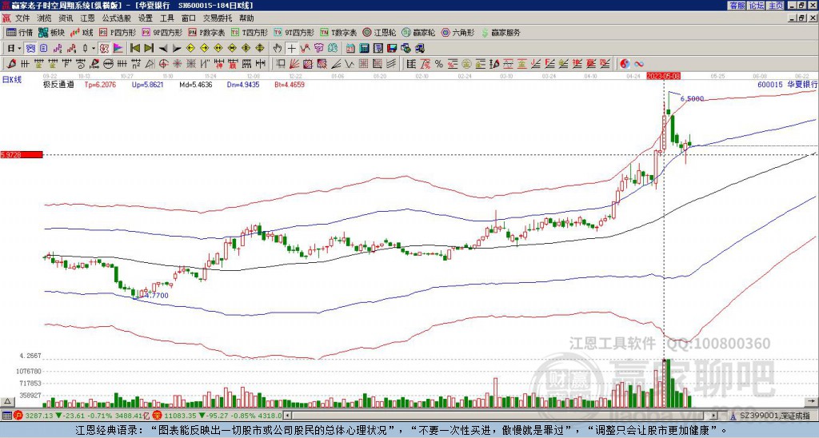This screenshot has height=438, width=819.
Task: Open the 文件 menu
Action: 22,18
